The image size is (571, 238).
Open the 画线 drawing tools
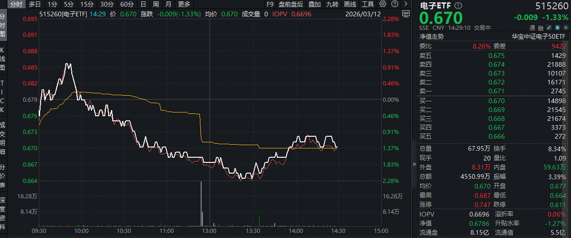point(350,4)
